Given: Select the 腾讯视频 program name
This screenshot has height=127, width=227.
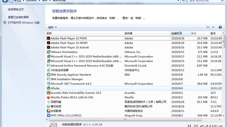Looking at the screenshot, I should coord(56,107).
